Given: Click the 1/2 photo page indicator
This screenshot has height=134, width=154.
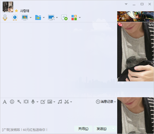Looking at the screenshot, I should [151, 24].
